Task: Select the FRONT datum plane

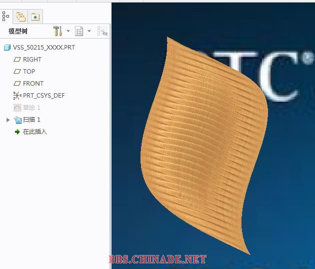Action: click(x=33, y=84)
